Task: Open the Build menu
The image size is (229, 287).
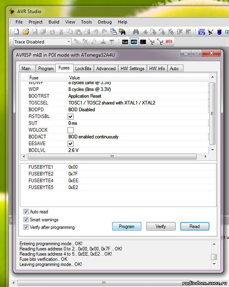Action: [x=54, y=22]
